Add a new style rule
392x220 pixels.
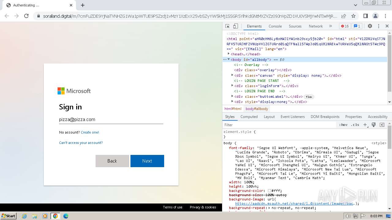365,125
